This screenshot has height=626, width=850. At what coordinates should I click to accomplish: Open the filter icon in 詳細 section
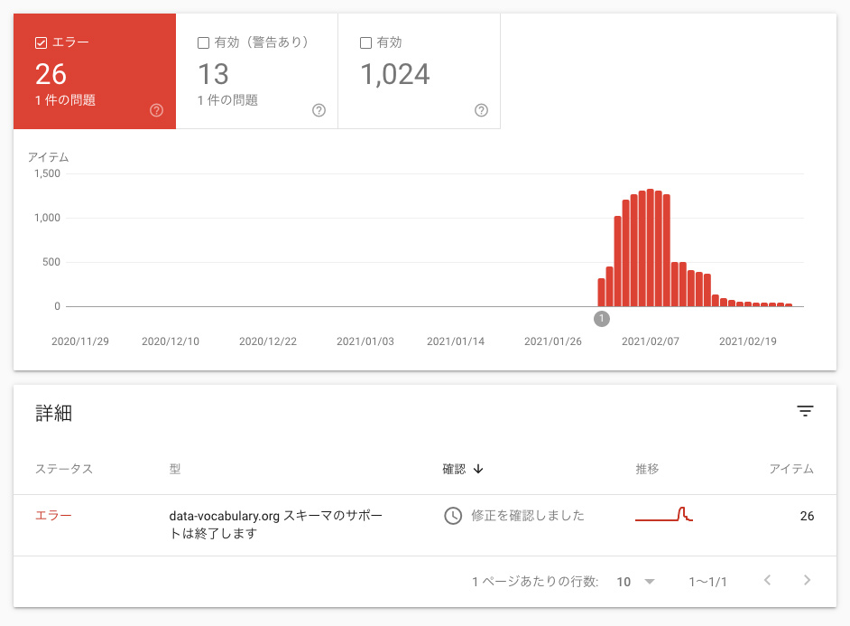point(805,411)
